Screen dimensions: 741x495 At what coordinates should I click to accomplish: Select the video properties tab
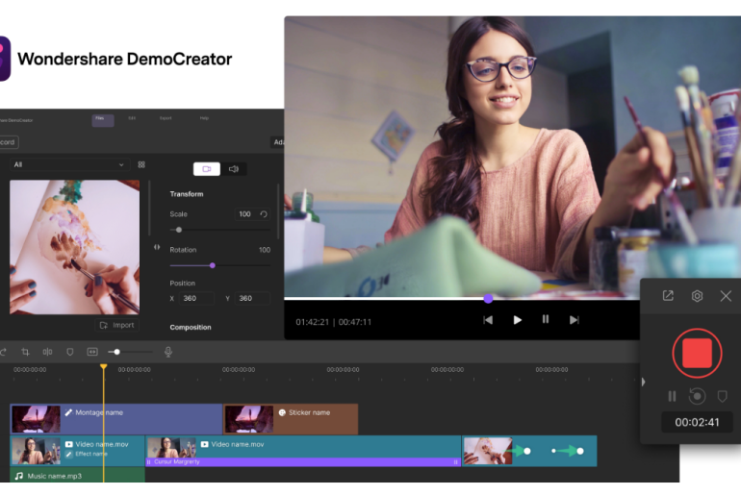207,169
